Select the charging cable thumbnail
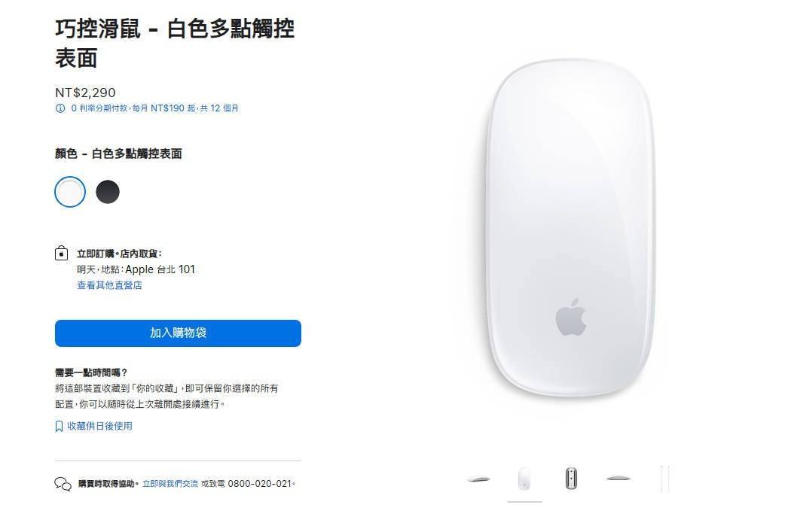 [665, 479]
